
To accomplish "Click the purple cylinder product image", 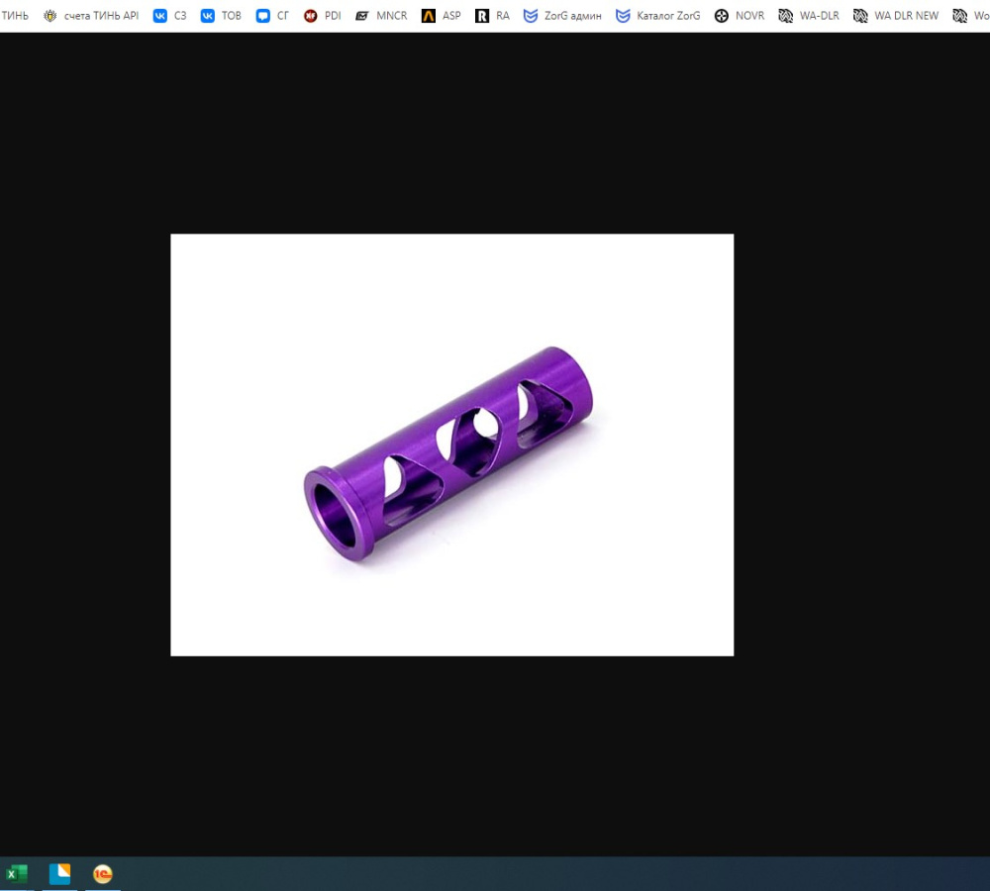I will [x=452, y=445].
